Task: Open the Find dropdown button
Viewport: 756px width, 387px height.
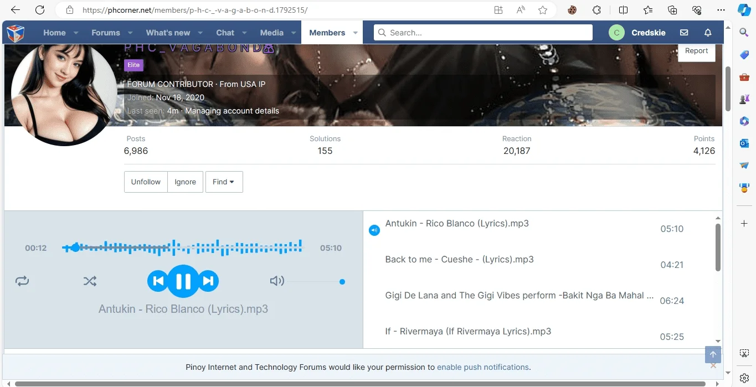Action: [x=224, y=182]
